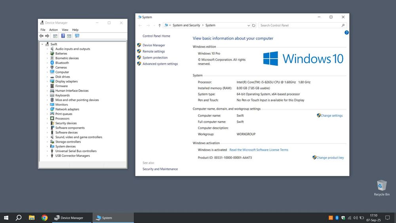The height and width of the screenshot is (223, 396).
Task: Open Security and Maintenance link
Action: coord(160,169)
